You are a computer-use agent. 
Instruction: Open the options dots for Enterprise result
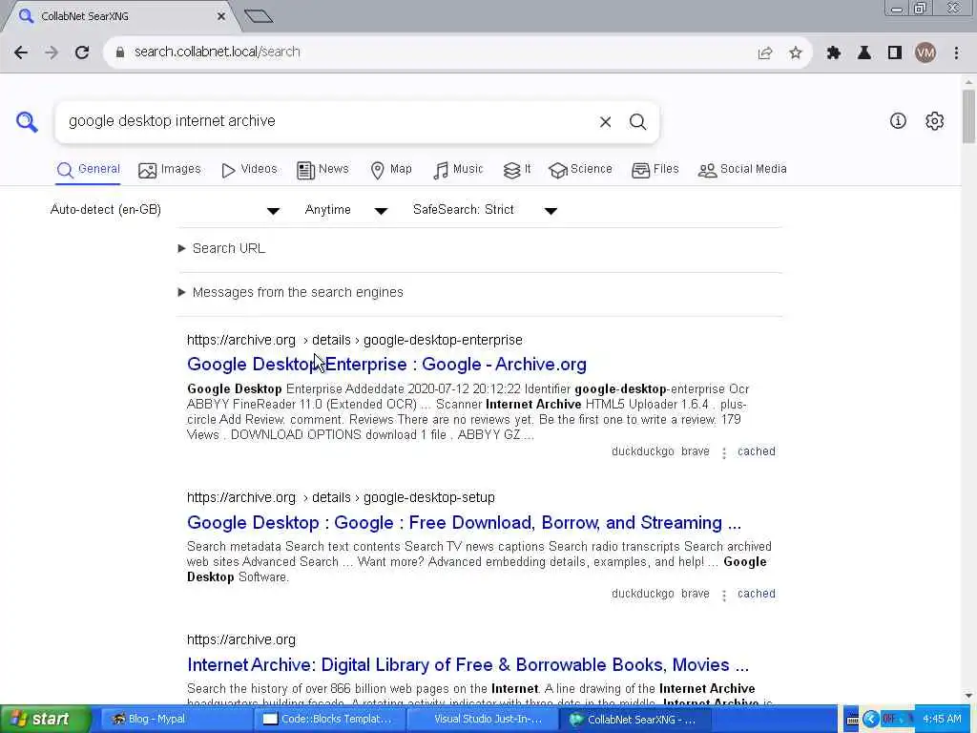tap(724, 453)
